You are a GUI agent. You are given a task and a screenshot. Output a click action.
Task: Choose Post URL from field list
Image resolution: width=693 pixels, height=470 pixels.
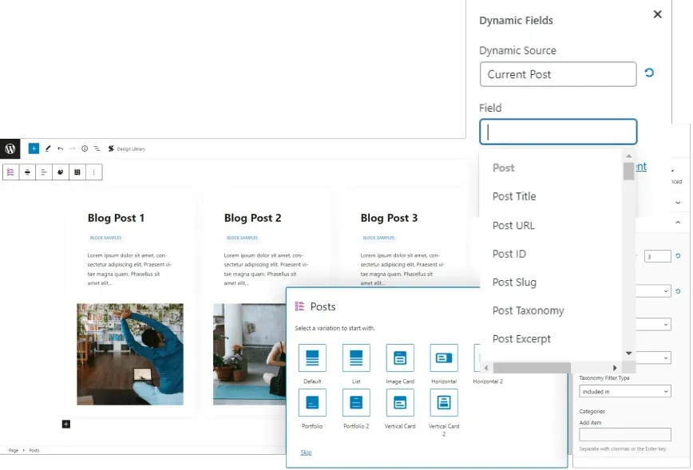coord(513,226)
